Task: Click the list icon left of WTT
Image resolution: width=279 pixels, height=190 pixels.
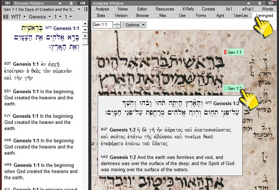Action: click(6, 17)
